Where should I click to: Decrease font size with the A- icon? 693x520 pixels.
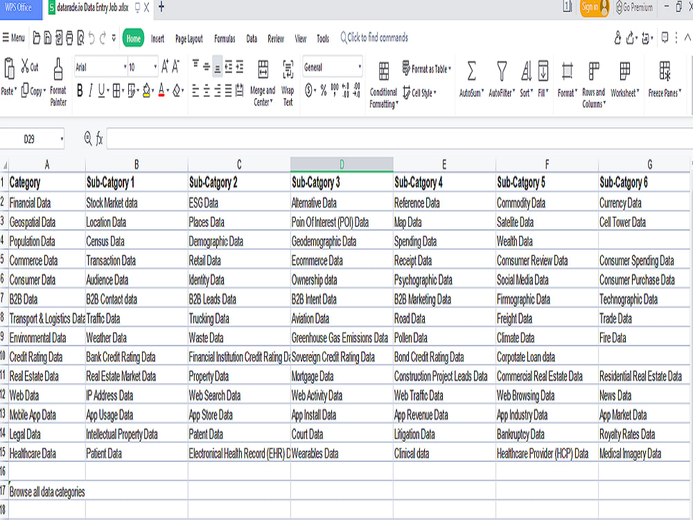175,67
